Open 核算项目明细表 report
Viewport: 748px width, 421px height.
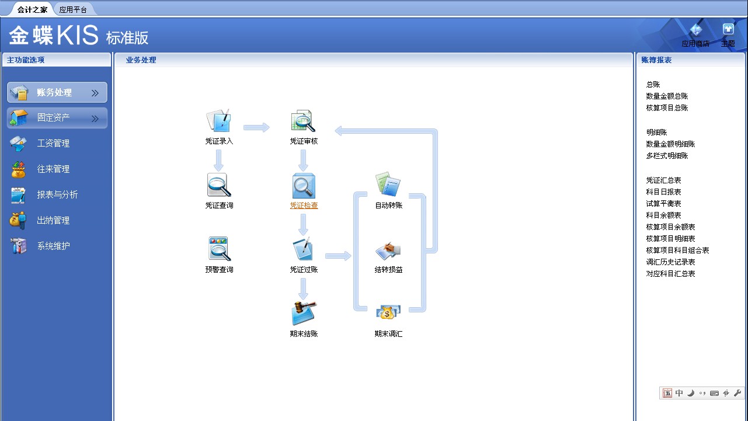point(670,239)
